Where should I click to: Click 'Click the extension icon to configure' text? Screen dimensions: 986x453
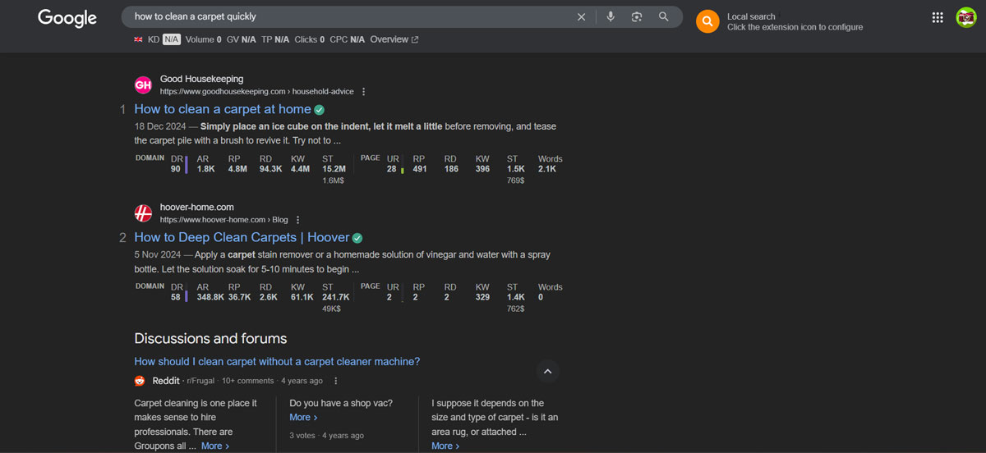click(795, 27)
